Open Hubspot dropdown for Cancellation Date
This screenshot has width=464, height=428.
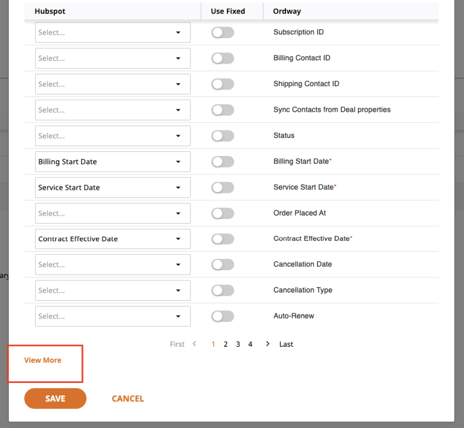point(113,265)
